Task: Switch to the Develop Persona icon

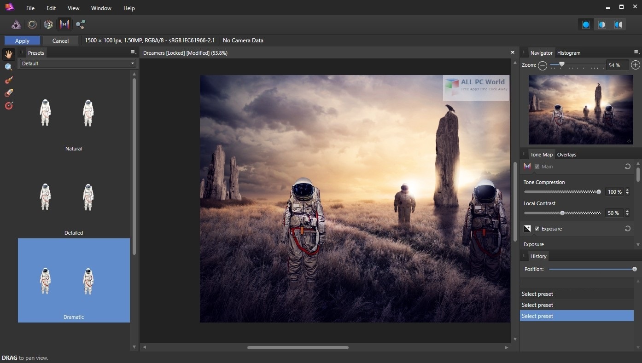Action: (48, 24)
